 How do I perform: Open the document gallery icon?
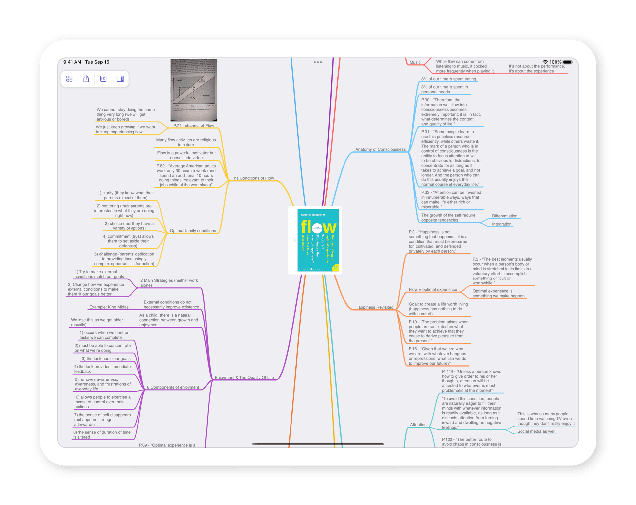[70, 79]
